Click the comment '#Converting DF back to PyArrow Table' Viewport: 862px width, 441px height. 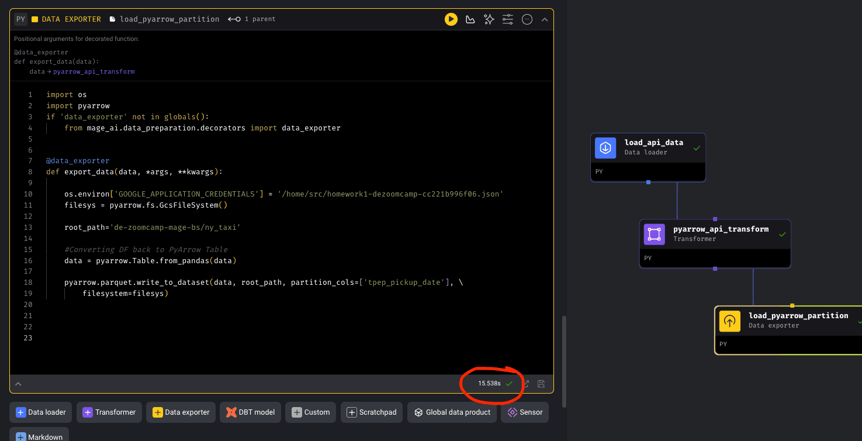146,250
